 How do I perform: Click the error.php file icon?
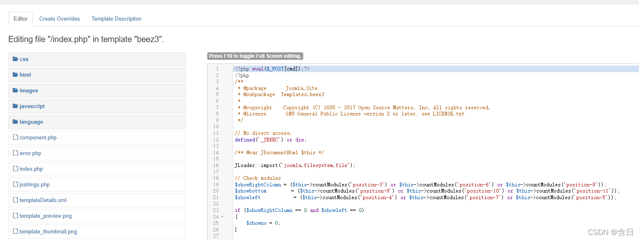point(16,153)
